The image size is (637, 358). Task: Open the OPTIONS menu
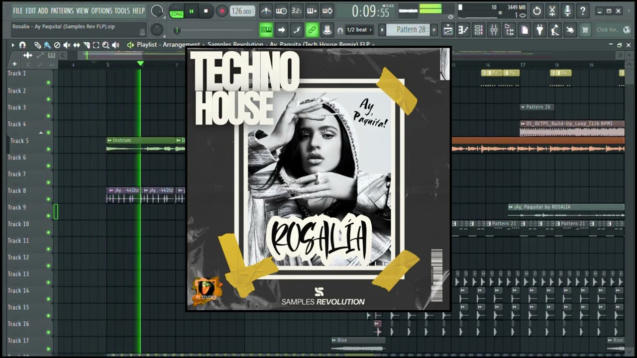point(102,10)
